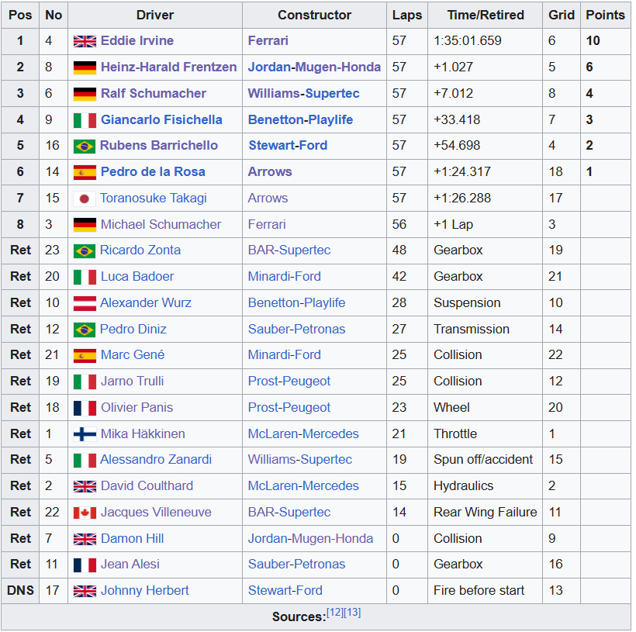Image resolution: width=636 pixels, height=632 pixels.
Task: Click the Time/Retired column header
Action: 485,15
